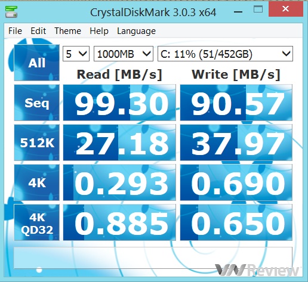Start the 4K QD32 benchmark test
This screenshot has height=282, width=308.
pos(37,222)
